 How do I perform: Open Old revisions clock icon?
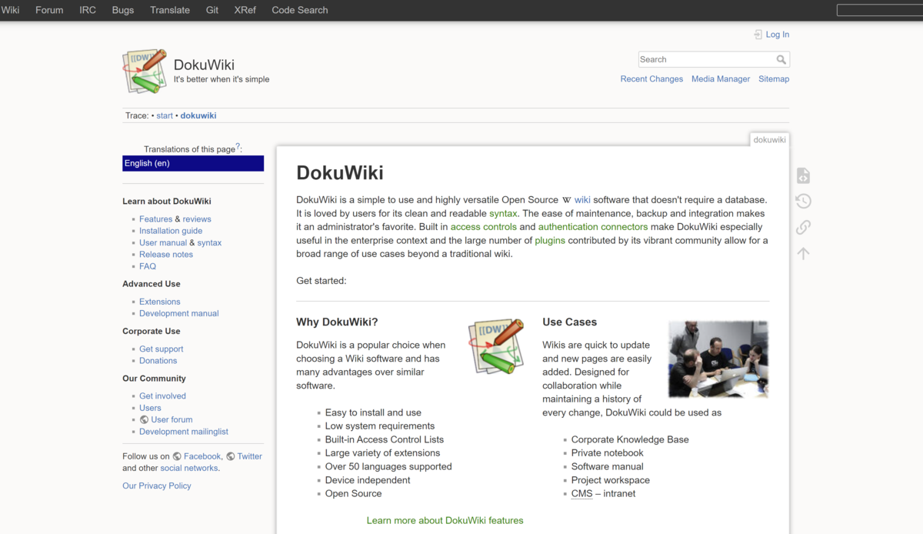pyautogui.click(x=803, y=202)
